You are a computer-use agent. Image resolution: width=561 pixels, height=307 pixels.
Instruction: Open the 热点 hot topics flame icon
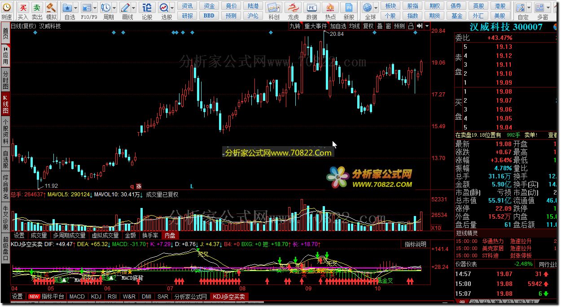point(330,8)
